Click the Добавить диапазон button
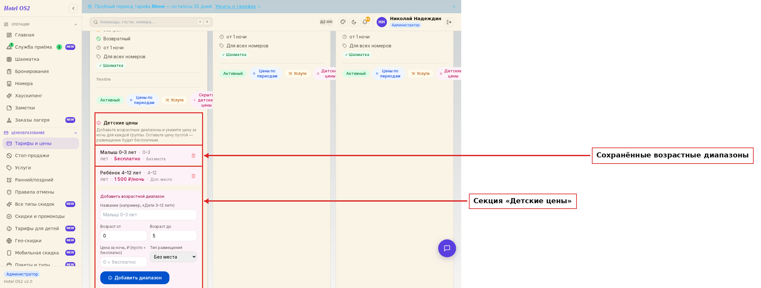 coord(135,278)
